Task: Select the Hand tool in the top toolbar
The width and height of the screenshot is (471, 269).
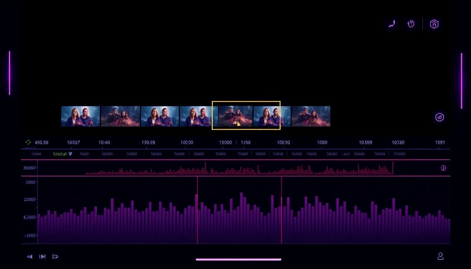Action: pyautogui.click(x=411, y=23)
